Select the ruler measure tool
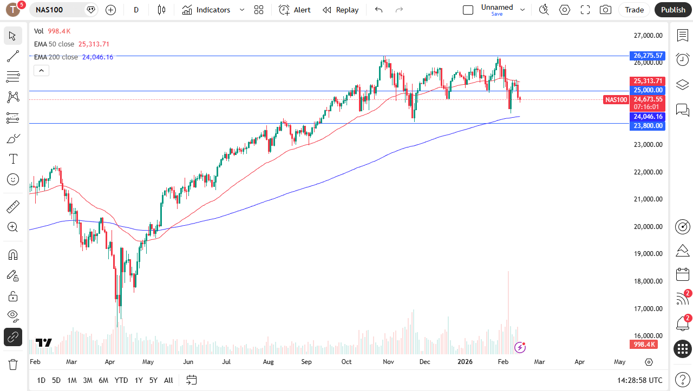Screen dimensions: 693x391 13,206
